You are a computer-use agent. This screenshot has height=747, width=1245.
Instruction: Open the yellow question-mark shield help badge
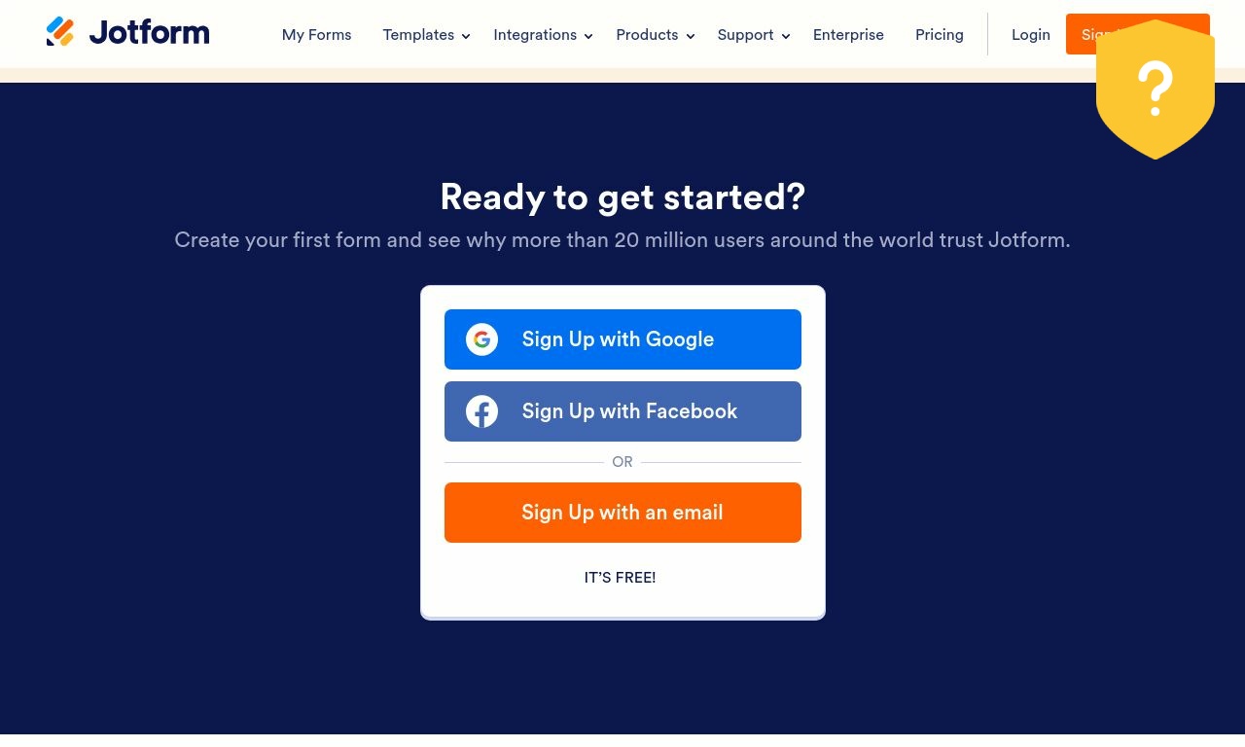(x=1155, y=89)
